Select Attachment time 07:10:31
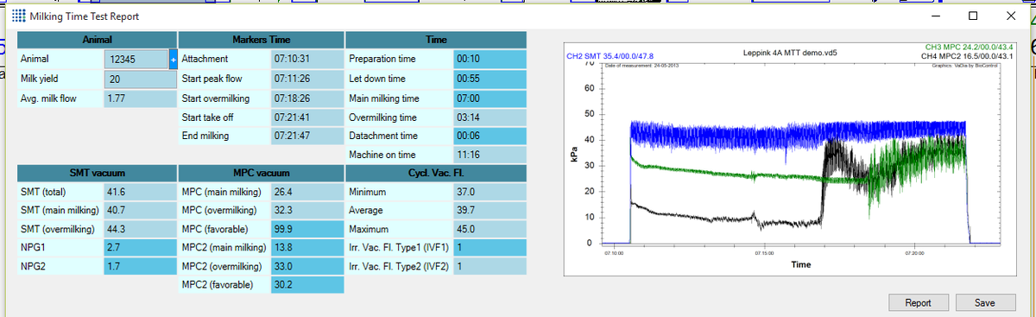 (x=307, y=60)
